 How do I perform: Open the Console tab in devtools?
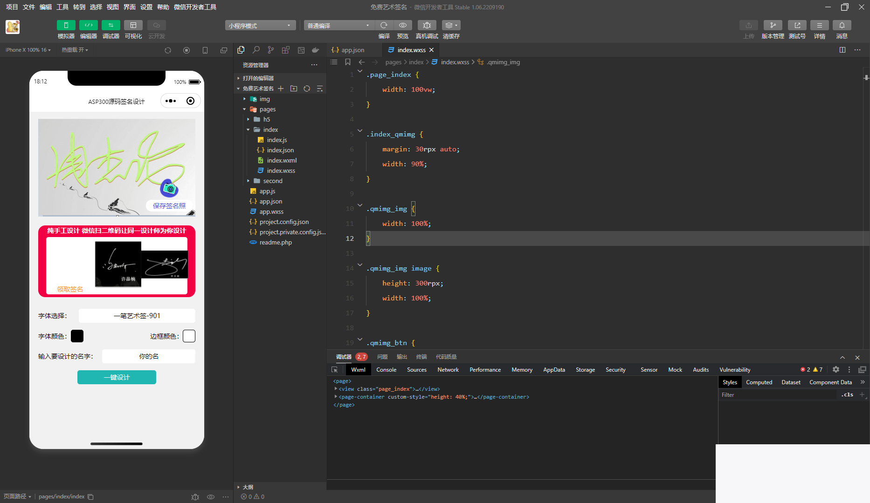(x=386, y=370)
